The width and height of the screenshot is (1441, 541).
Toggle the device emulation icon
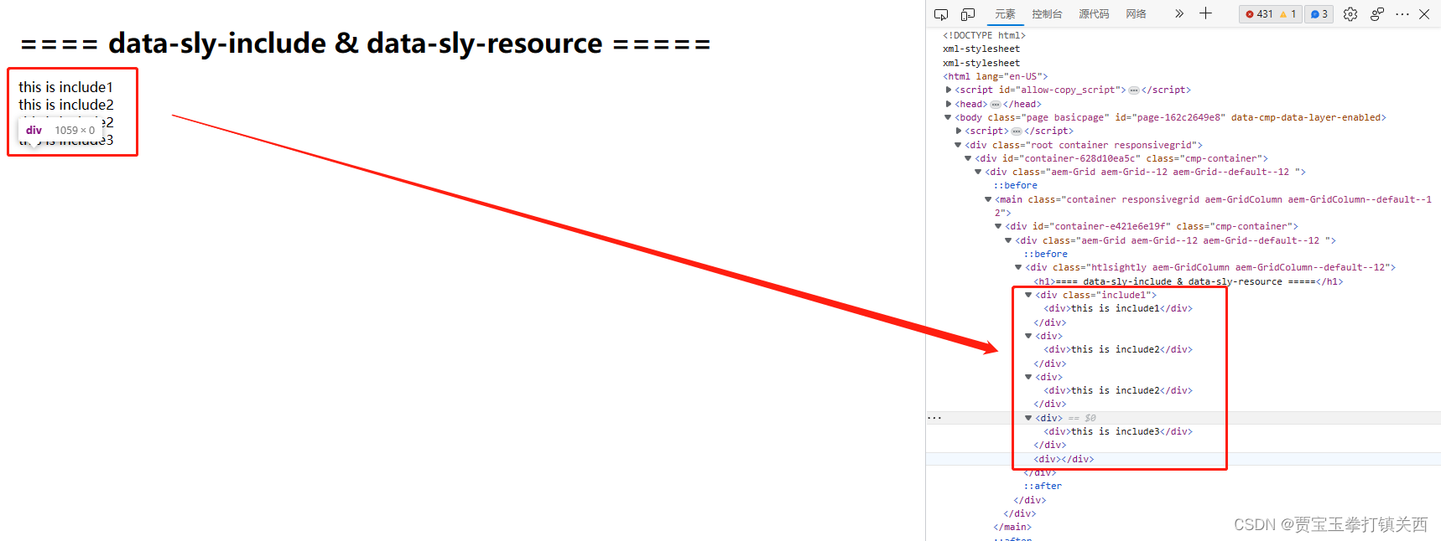(968, 14)
